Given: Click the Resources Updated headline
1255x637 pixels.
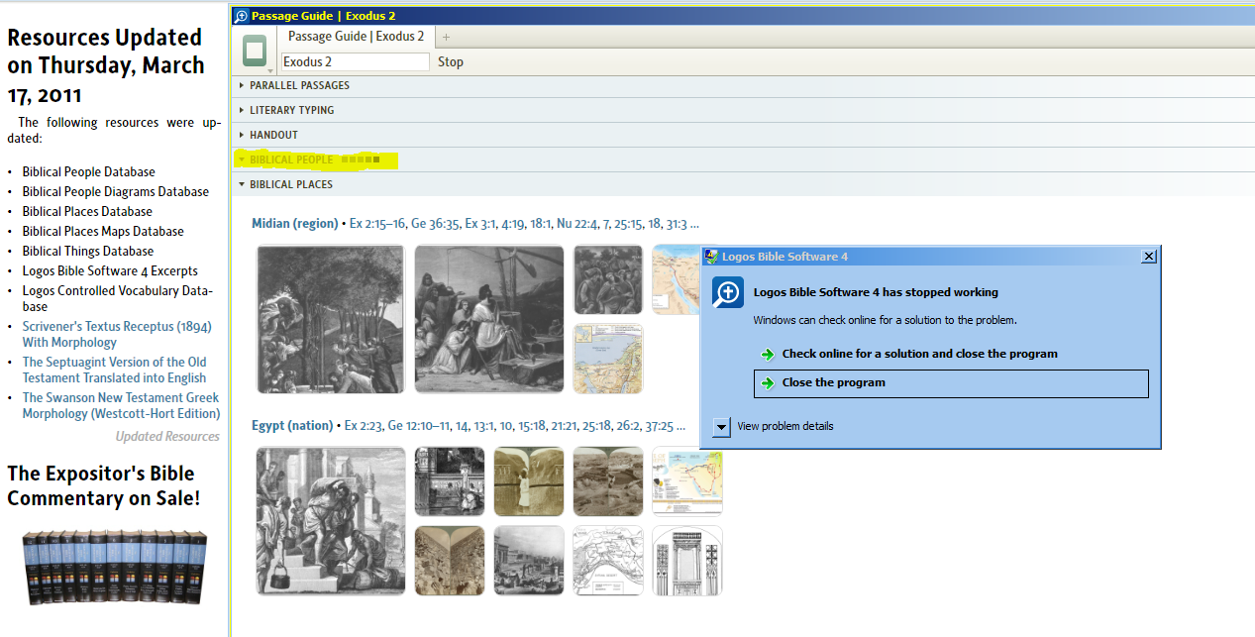Looking at the screenshot, I should [106, 65].
